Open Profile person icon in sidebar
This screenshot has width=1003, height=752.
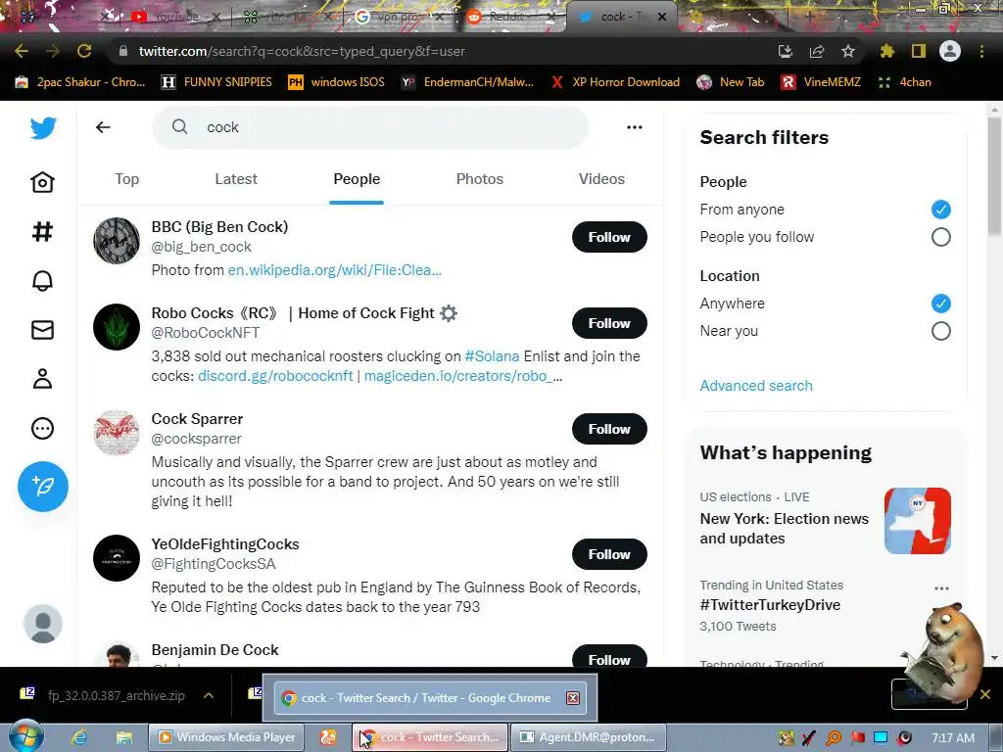43,379
